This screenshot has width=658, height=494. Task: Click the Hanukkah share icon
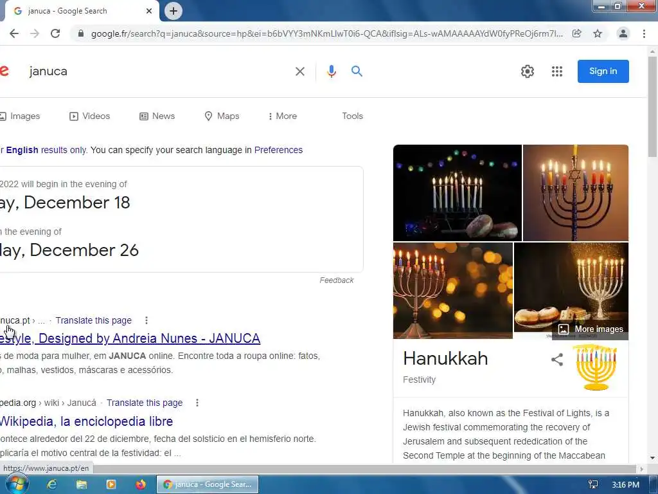point(557,360)
